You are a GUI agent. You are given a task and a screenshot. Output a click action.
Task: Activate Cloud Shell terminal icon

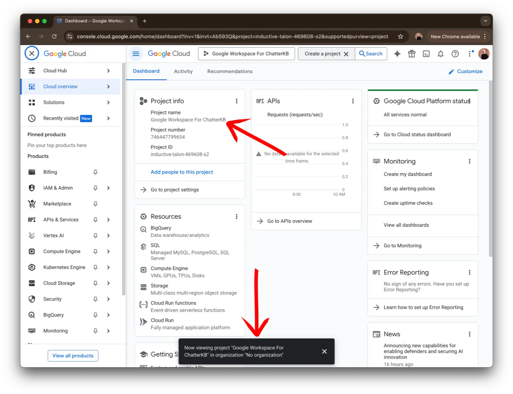(426, 54)
